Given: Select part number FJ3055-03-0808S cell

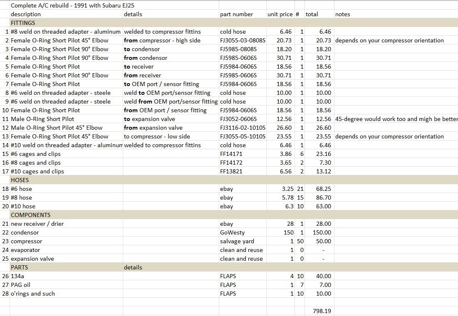Looking at the screenshot, I should point(243,40).
